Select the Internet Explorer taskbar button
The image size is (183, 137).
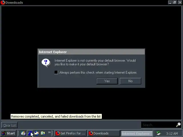tap(137, 133)
